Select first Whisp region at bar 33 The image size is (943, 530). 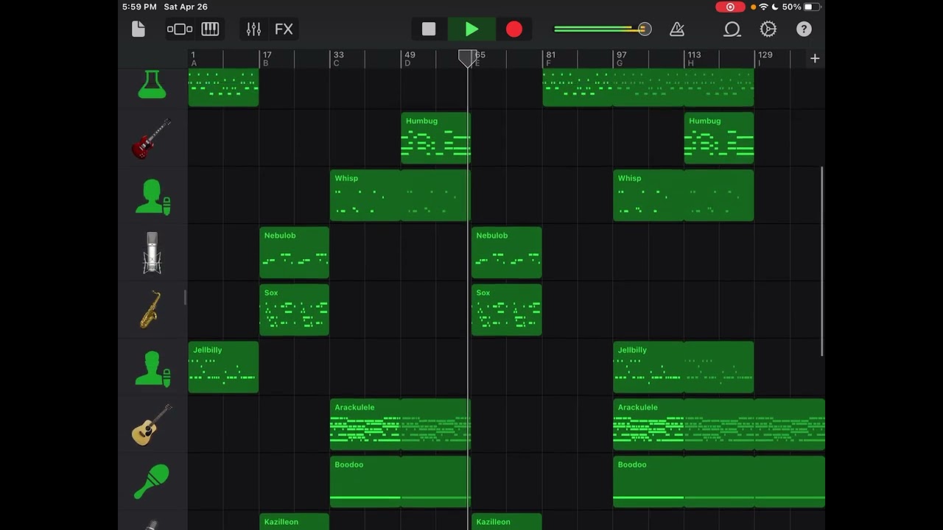(400, 196)
